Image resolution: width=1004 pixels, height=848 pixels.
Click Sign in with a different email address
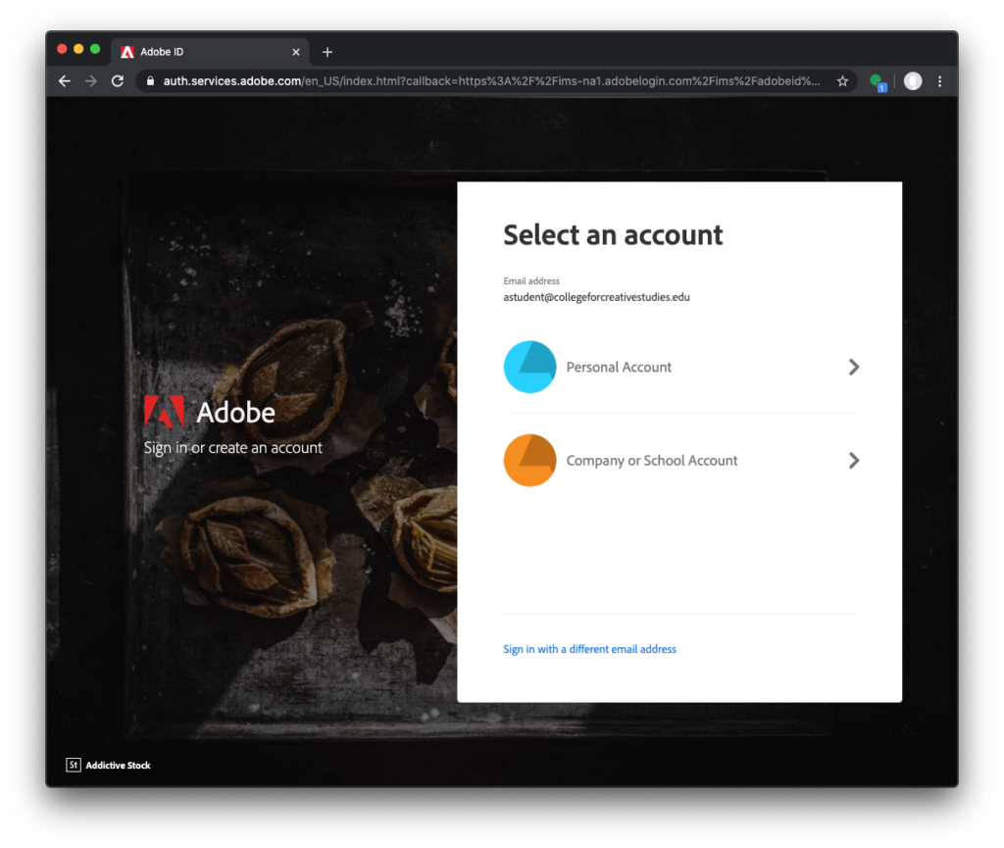589,649
